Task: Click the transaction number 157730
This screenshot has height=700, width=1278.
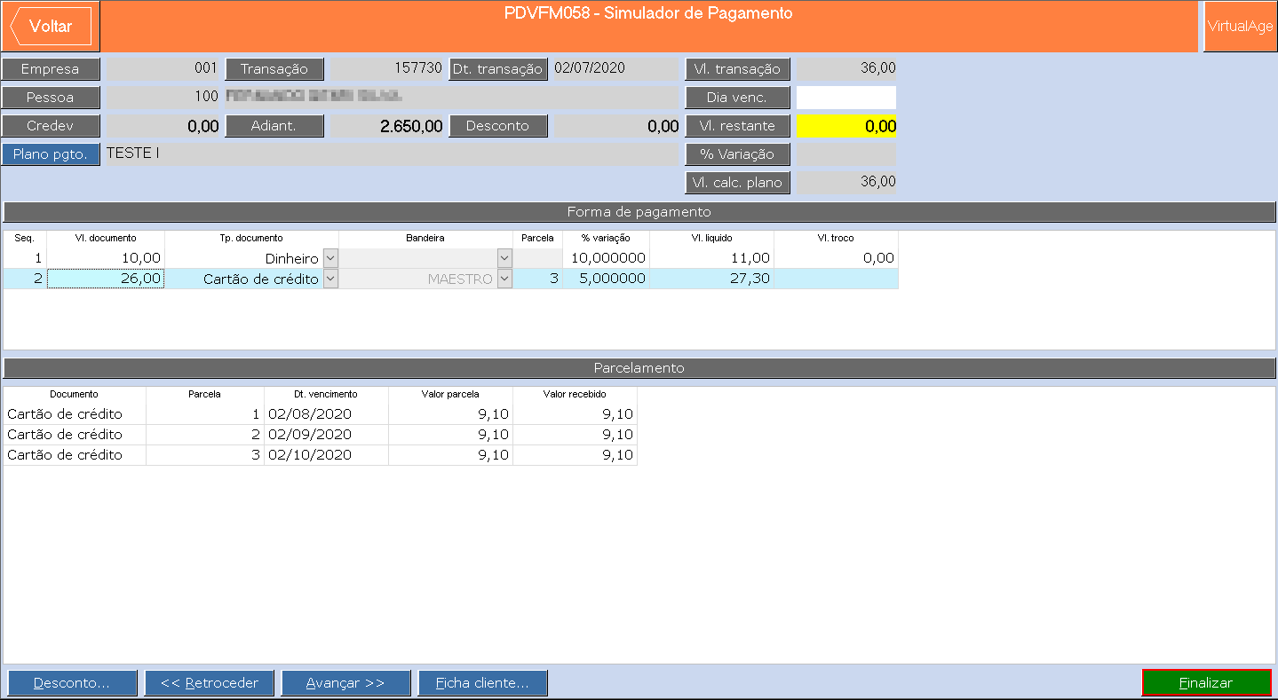Action: [386, 69]
